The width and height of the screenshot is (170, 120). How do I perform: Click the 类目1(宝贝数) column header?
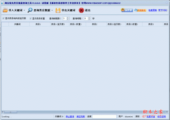click(x=60, y=24)
